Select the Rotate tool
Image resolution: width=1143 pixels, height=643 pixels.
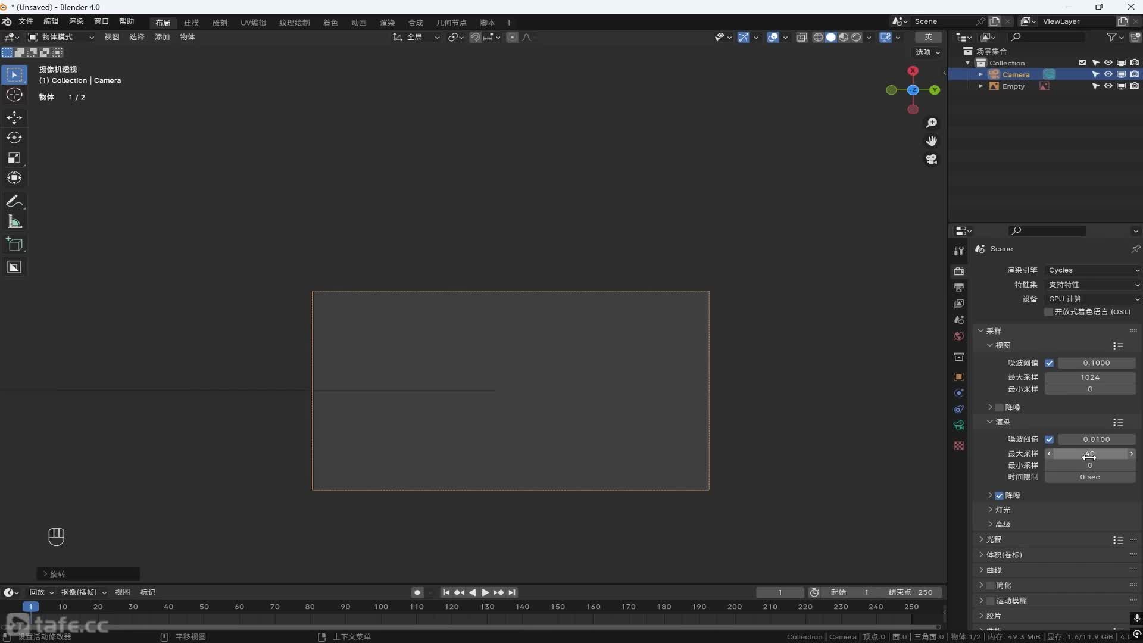[14, 138]
